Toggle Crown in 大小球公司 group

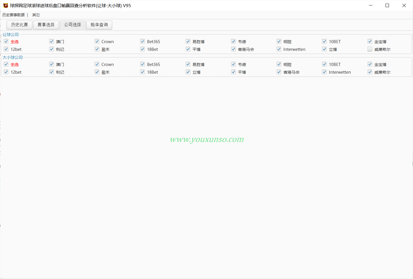pos(97,64)
